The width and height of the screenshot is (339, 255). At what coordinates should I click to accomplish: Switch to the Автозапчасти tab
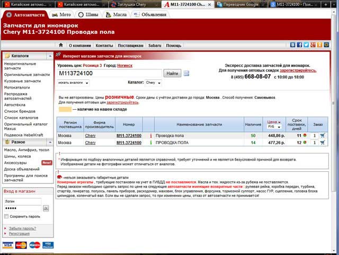coord(25,15)
